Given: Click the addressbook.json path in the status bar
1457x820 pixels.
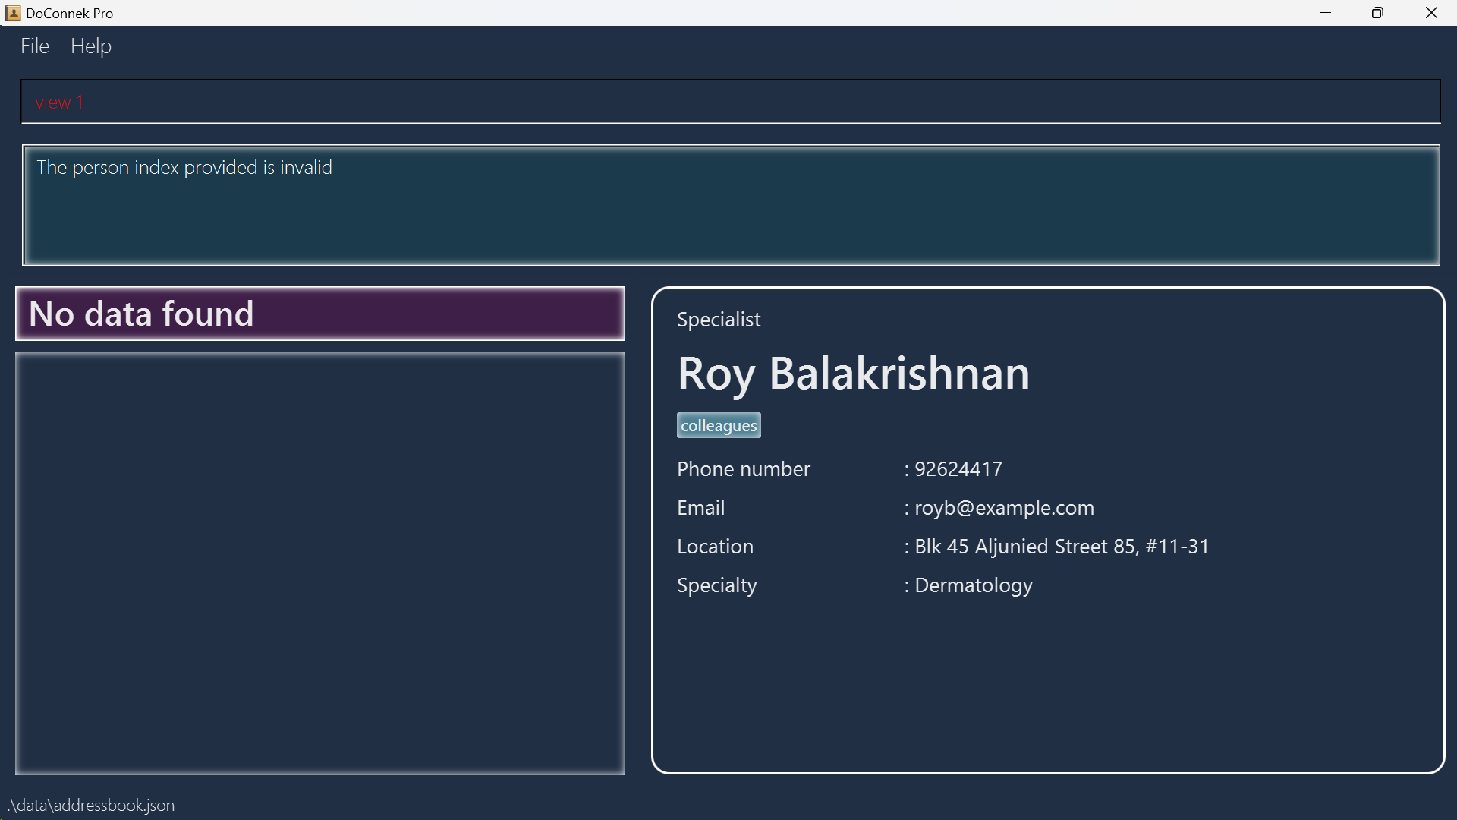Looking at the screenshot, I should [92, 806].
